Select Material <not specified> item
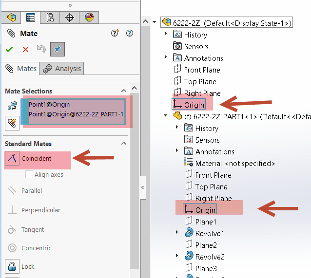 (229, 163)
